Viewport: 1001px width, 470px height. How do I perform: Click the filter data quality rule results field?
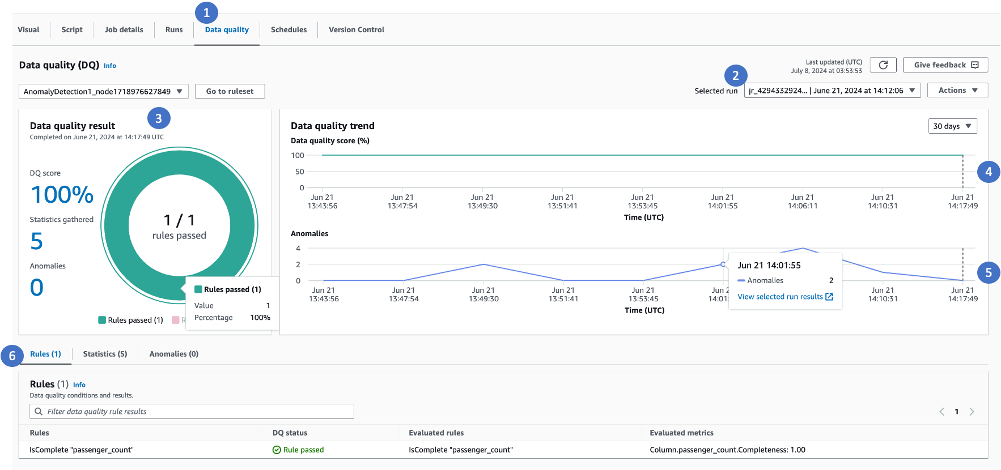[x=192, y=412]
